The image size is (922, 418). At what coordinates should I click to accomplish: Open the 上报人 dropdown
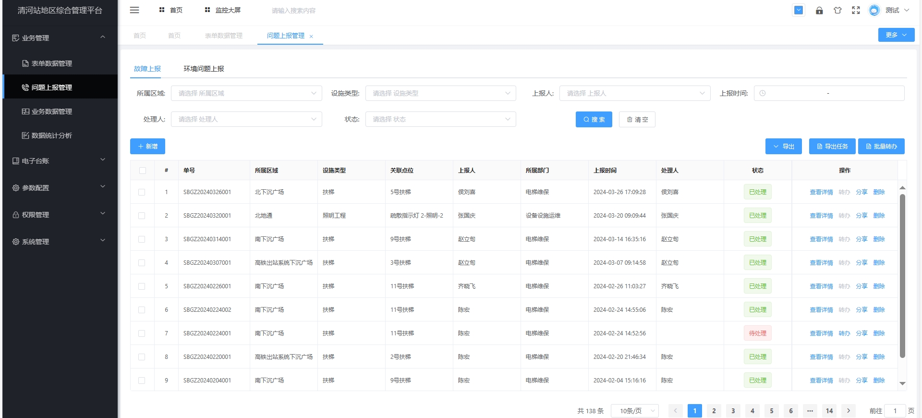tap(635, 93)
